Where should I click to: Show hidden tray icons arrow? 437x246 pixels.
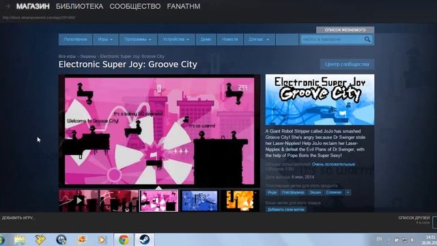(389, 240)
